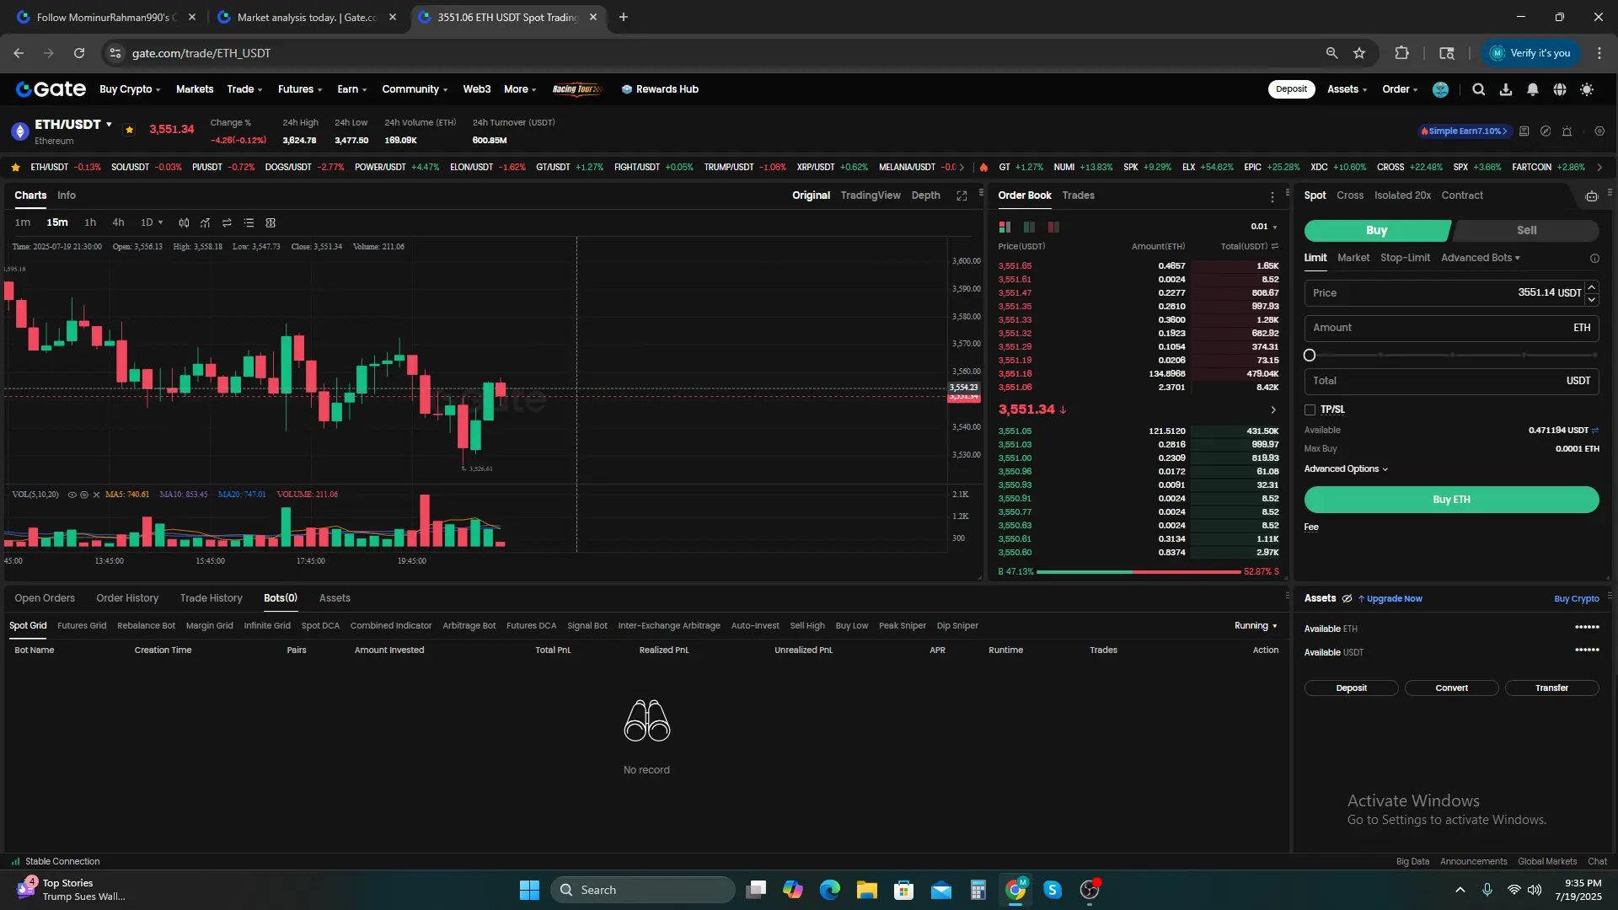Click the white Deposit button in the header
The height and width of the screenshot is (910, 1618).
coord(1291,89)
